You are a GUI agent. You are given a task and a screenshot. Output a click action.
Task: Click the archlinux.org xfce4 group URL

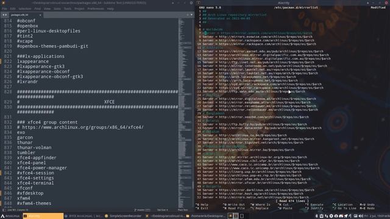tap(83, 127)
